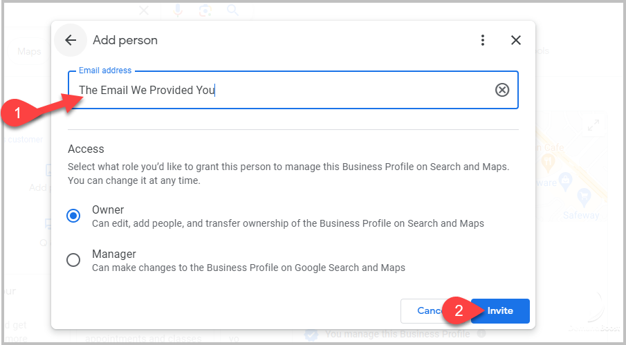The width and height of the screenshot is (626, 345).
Task: Click the Manager role label
Action: pyautogui.click(x=114, y=254)
